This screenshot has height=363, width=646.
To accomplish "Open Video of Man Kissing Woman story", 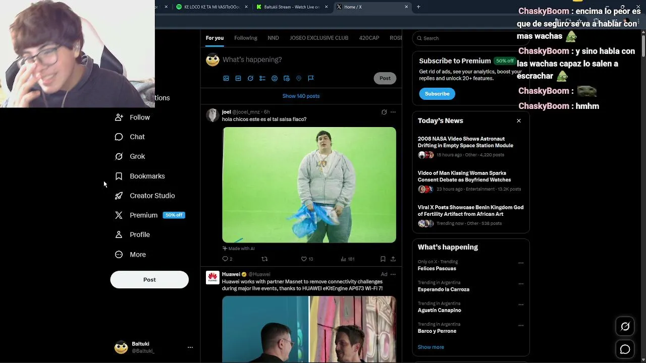I will coord(470,180).
